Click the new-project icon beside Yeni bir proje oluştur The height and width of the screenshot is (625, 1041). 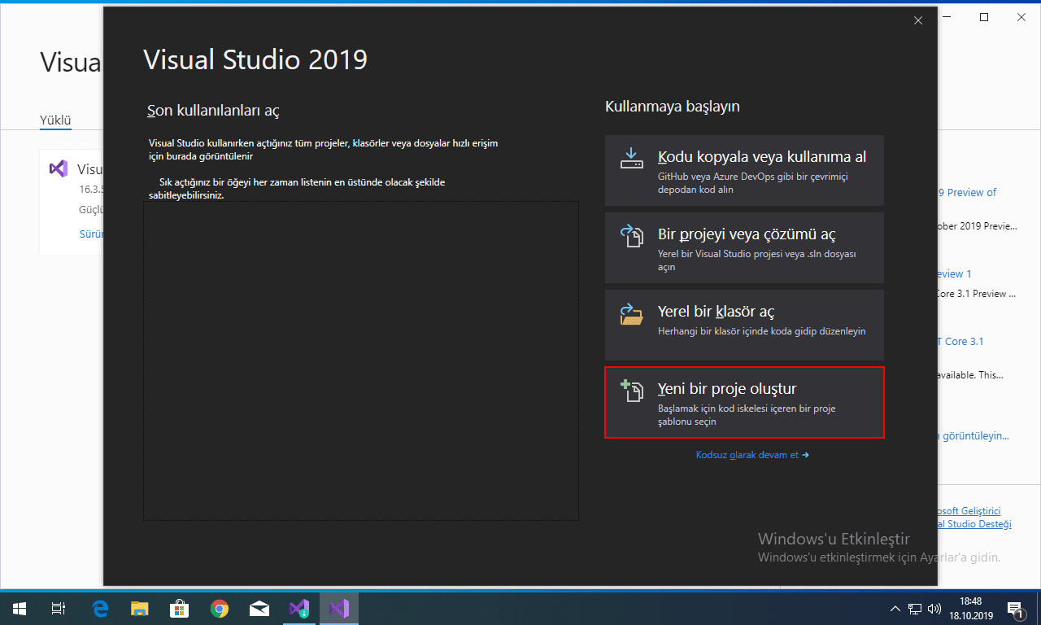(x=631, y=391)
